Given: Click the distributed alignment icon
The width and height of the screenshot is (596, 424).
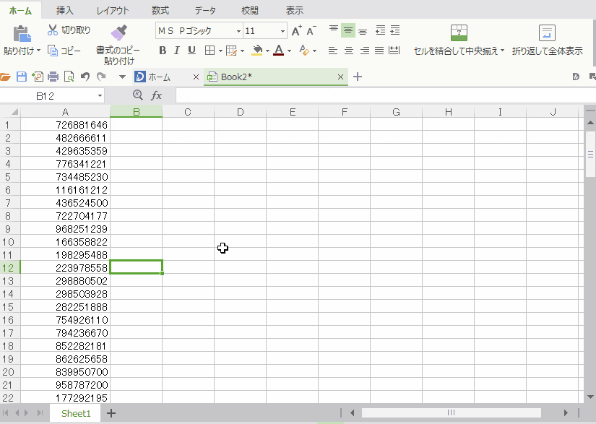Looking at the screenshot, I should point(394,50).
